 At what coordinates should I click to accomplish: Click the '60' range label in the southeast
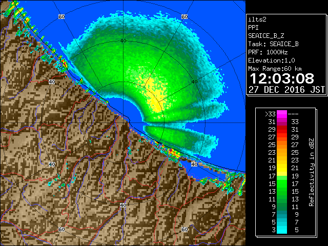click(x=184, y=229)
